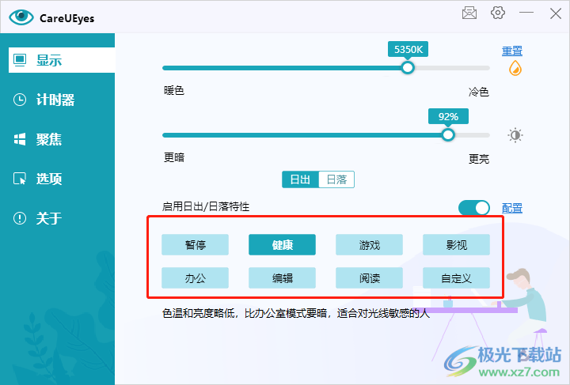Select the 日出 segment
This screenshot has height=385, width=570.
pos(300,179)
